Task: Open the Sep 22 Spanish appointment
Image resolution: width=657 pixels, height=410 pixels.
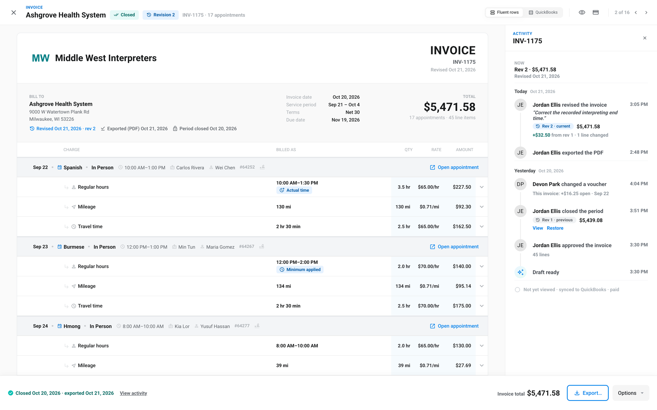Action: click(x=454, y=167)
